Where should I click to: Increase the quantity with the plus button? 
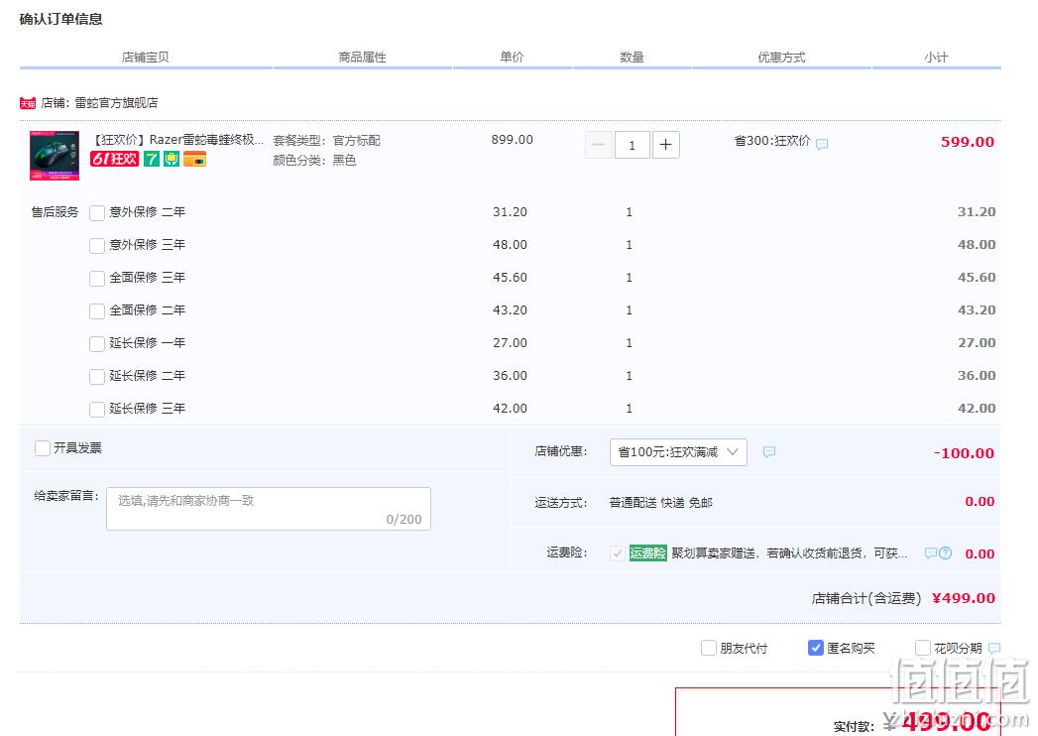pos(666,145)
